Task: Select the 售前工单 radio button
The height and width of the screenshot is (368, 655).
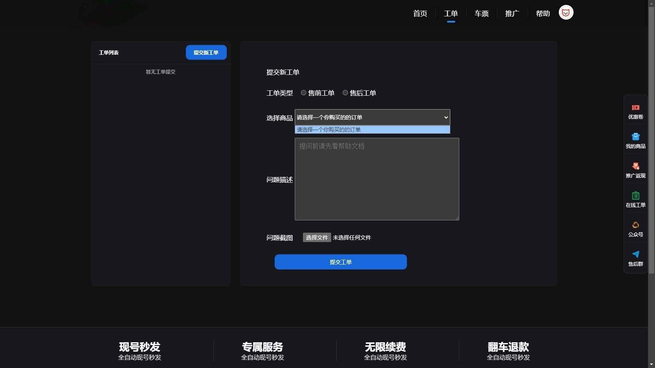Action: 303,93
